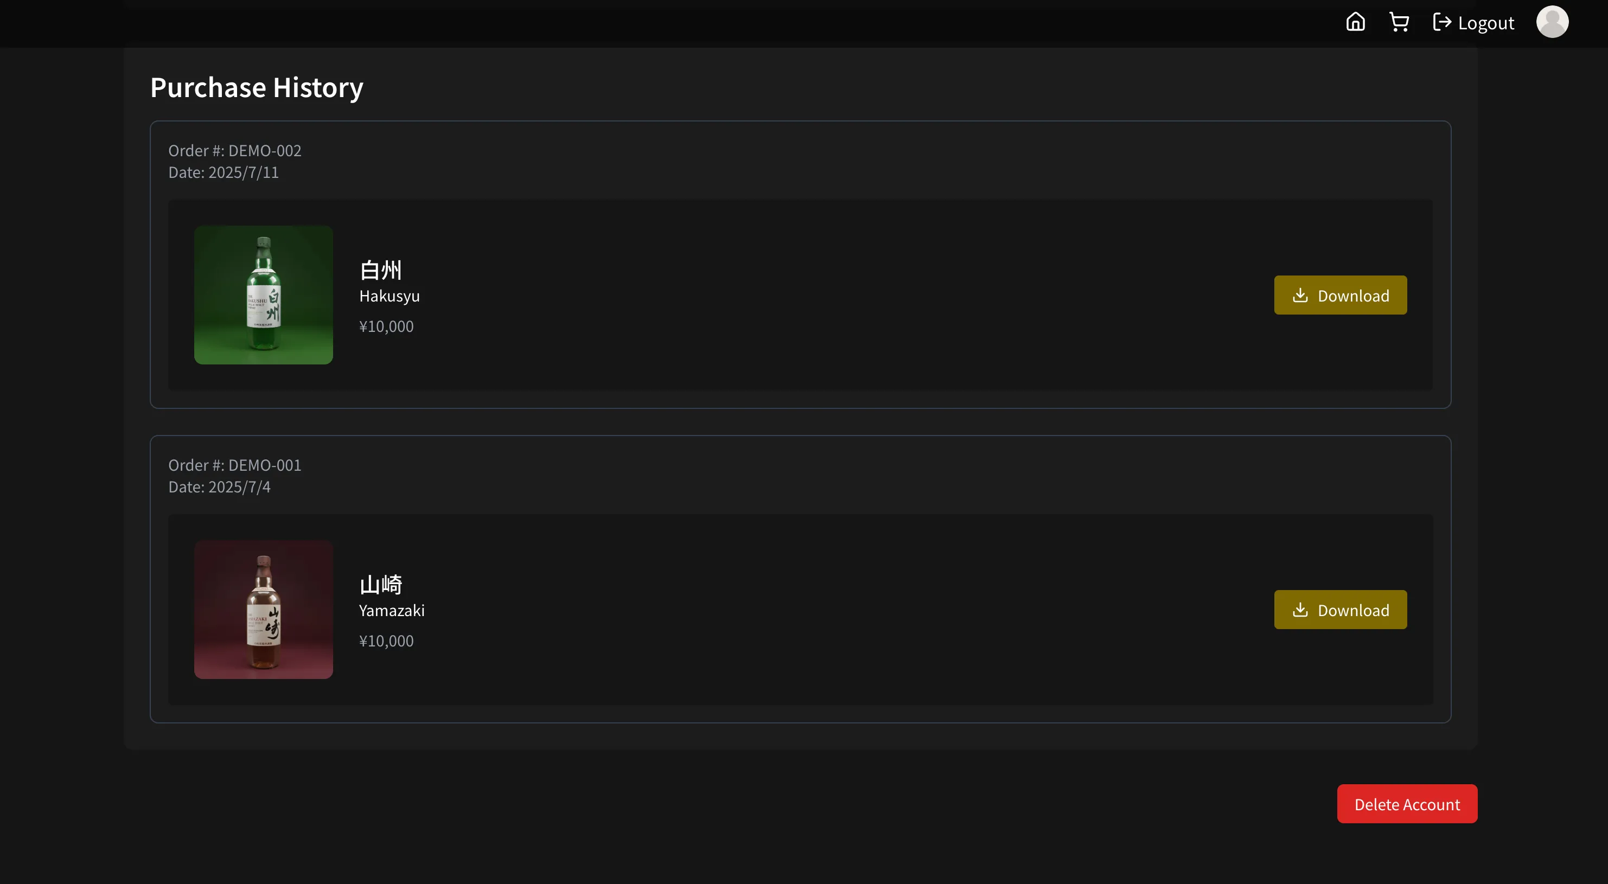Click the 白州 product title
The width and height of the screenshot is (1608, 884).
pos(381,270)
